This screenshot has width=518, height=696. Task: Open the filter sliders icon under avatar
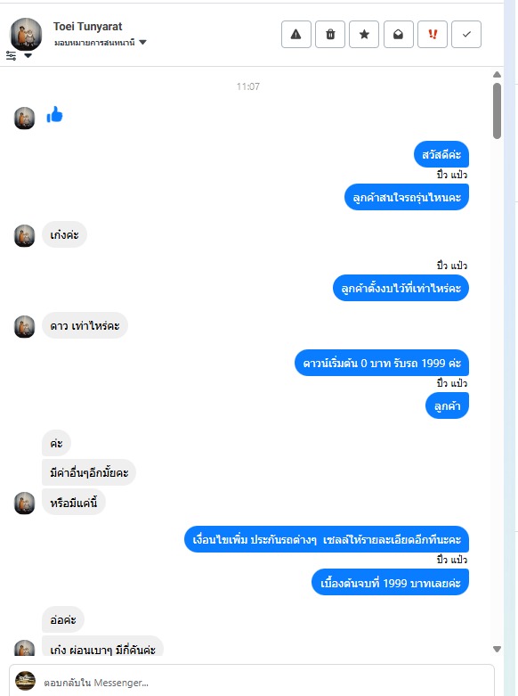tap(11, 56)
